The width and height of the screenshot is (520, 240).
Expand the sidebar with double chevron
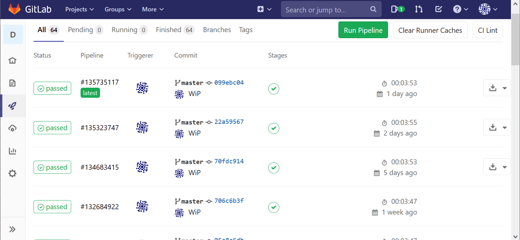click(12, 229)
